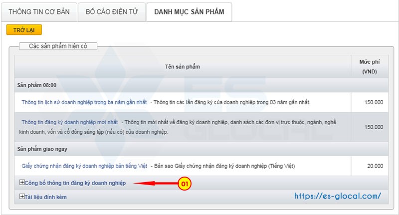The image size is (399, 215).
Task: Click the 150.000 fee for Thông tin đăng ký doanh nghiệp mới nhất
Action: pyautogui.click(x=374, y=127)
